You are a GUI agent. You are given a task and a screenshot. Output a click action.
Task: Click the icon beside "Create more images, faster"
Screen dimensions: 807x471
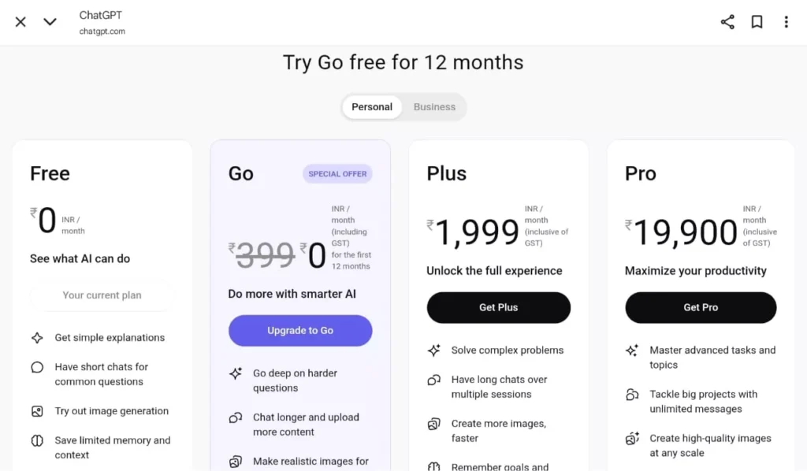click(434, 424)
